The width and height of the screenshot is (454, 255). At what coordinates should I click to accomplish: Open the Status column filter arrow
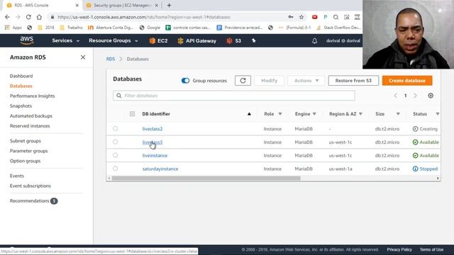[437, 114]
